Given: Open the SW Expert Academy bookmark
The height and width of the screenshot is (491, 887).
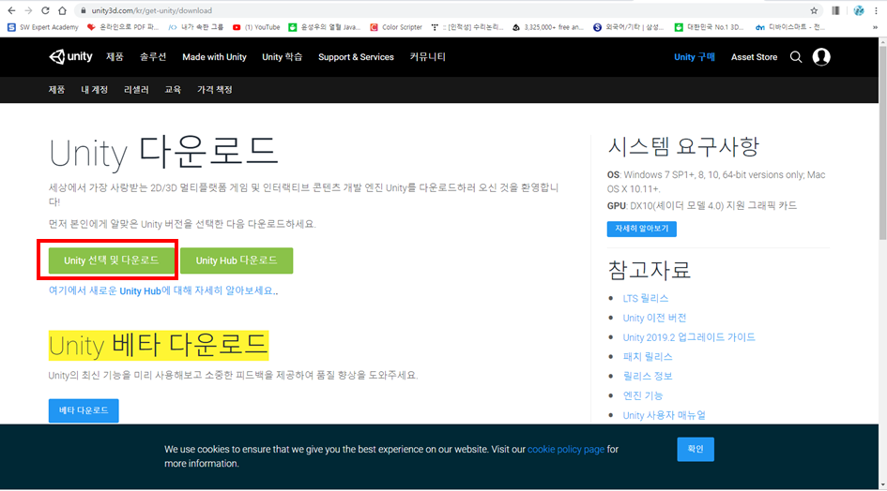Looking at the screenshot, I should pos(43,26).
